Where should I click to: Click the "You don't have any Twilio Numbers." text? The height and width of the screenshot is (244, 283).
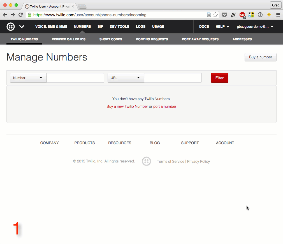(x=141, y=99)
